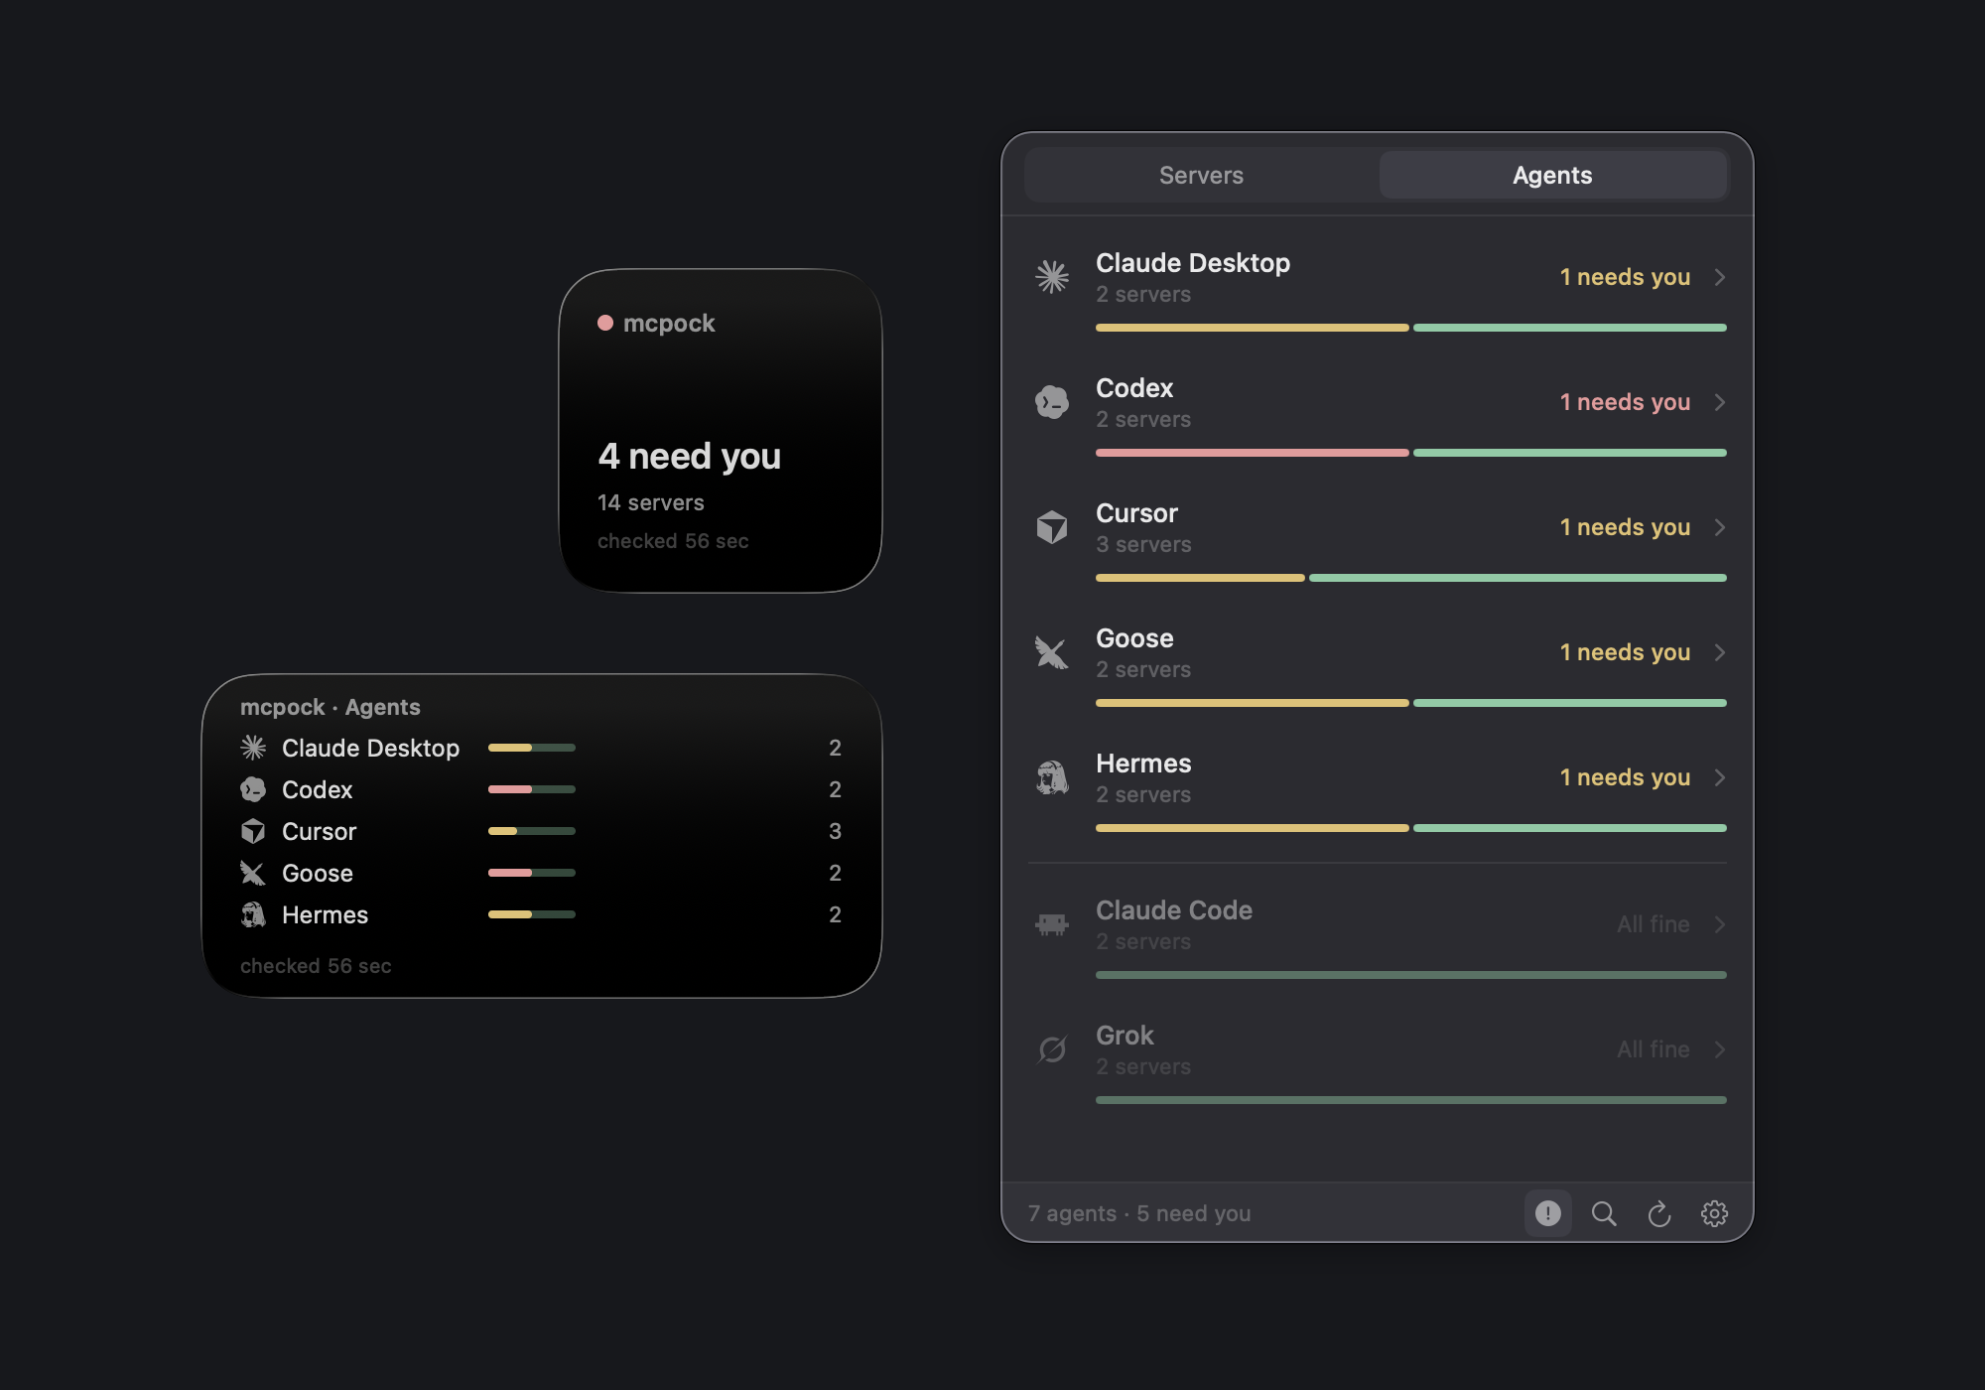Click the red status dot on mcpock widget

coord(605,323)
